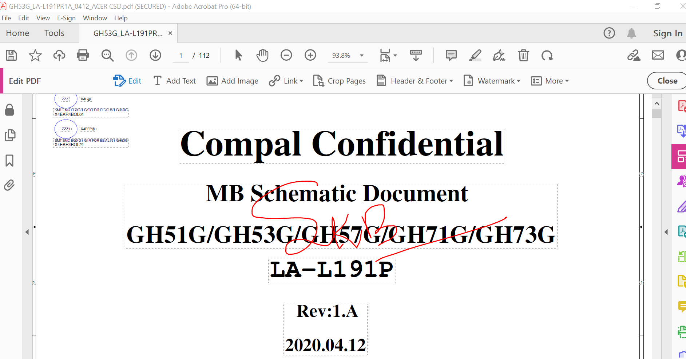Select the Compal Confidential text box
The image size is (686, 359).
(x=341, y=146)
